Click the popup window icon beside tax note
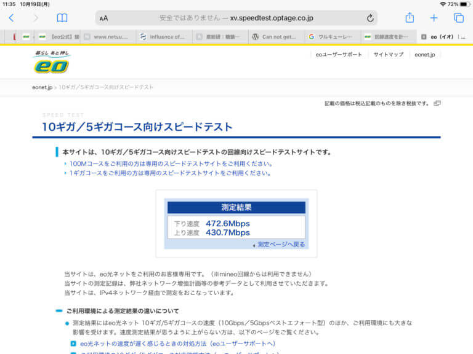 point(437,103)
